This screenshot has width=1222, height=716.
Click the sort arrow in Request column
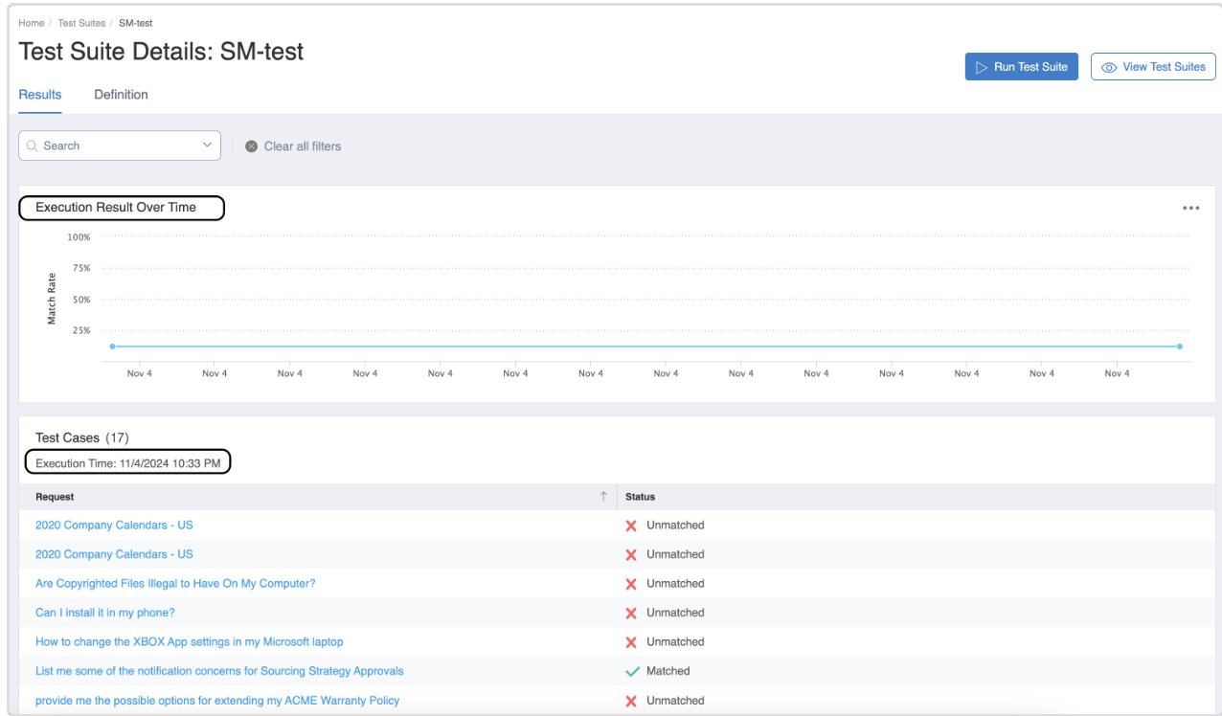[x=603, y=497]
